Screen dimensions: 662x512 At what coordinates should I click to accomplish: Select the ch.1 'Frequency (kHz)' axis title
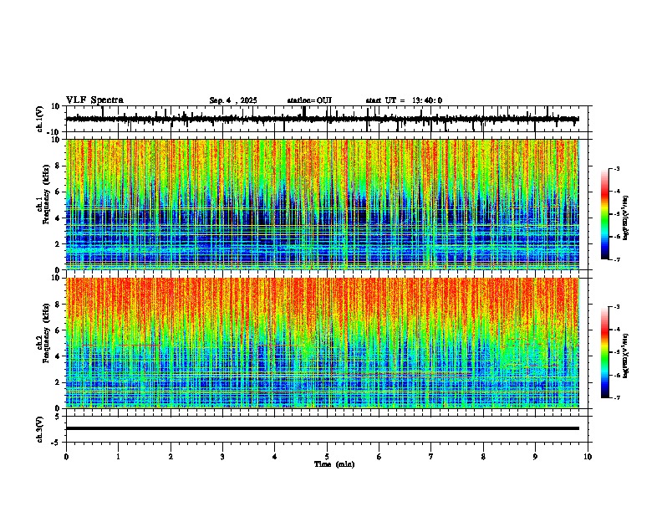click(x=46, y=194)
